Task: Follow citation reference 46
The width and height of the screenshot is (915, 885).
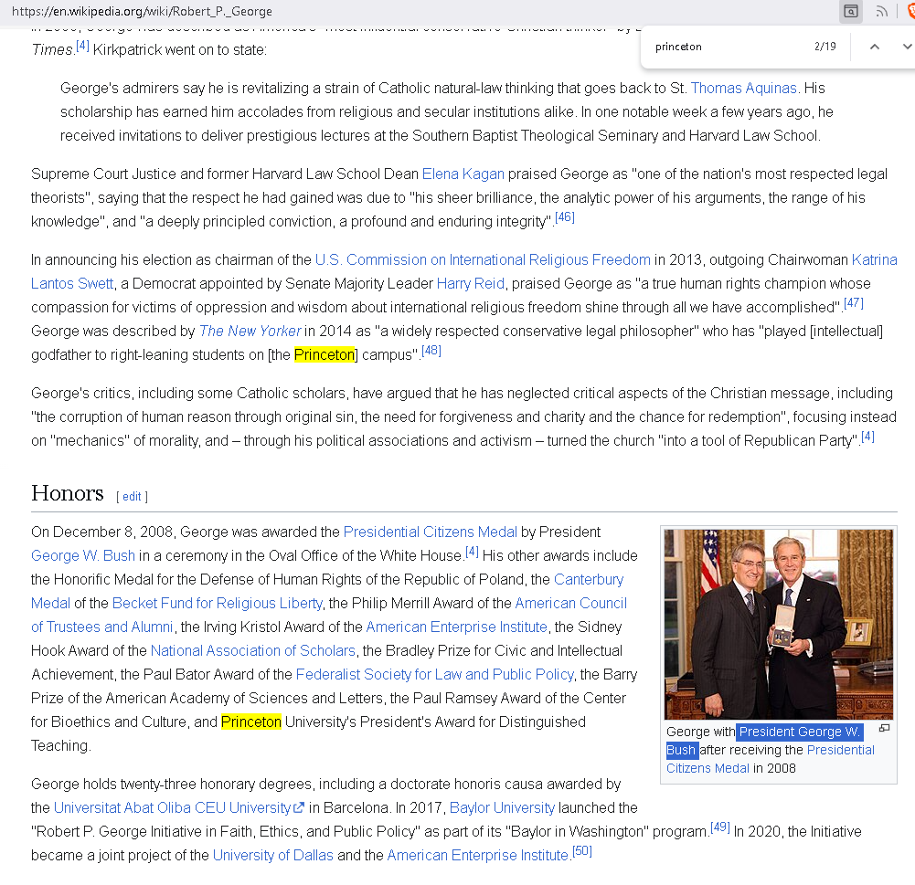Action: click(x=564, y=217)
